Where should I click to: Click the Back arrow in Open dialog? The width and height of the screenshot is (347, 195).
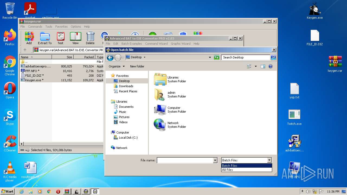click(110, 57)
